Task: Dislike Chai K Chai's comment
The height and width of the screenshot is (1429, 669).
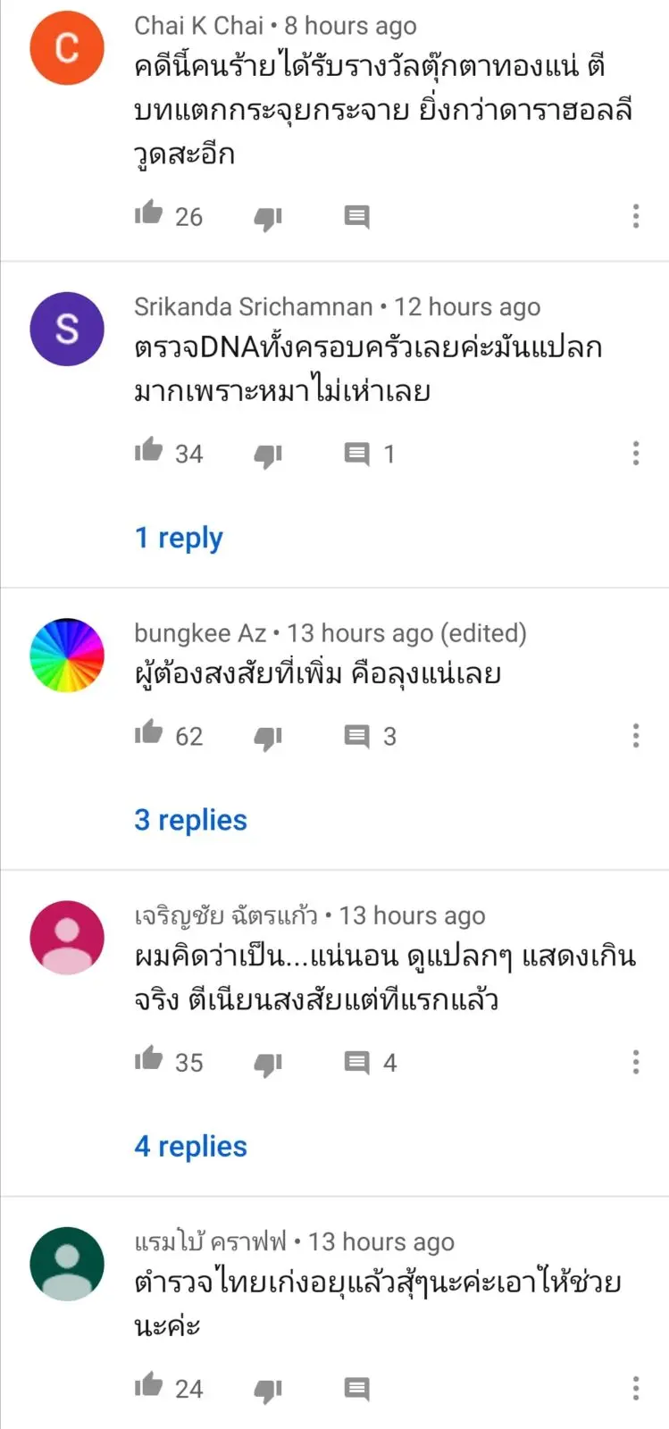Action: pyautogui.click(x=268, y=218)
